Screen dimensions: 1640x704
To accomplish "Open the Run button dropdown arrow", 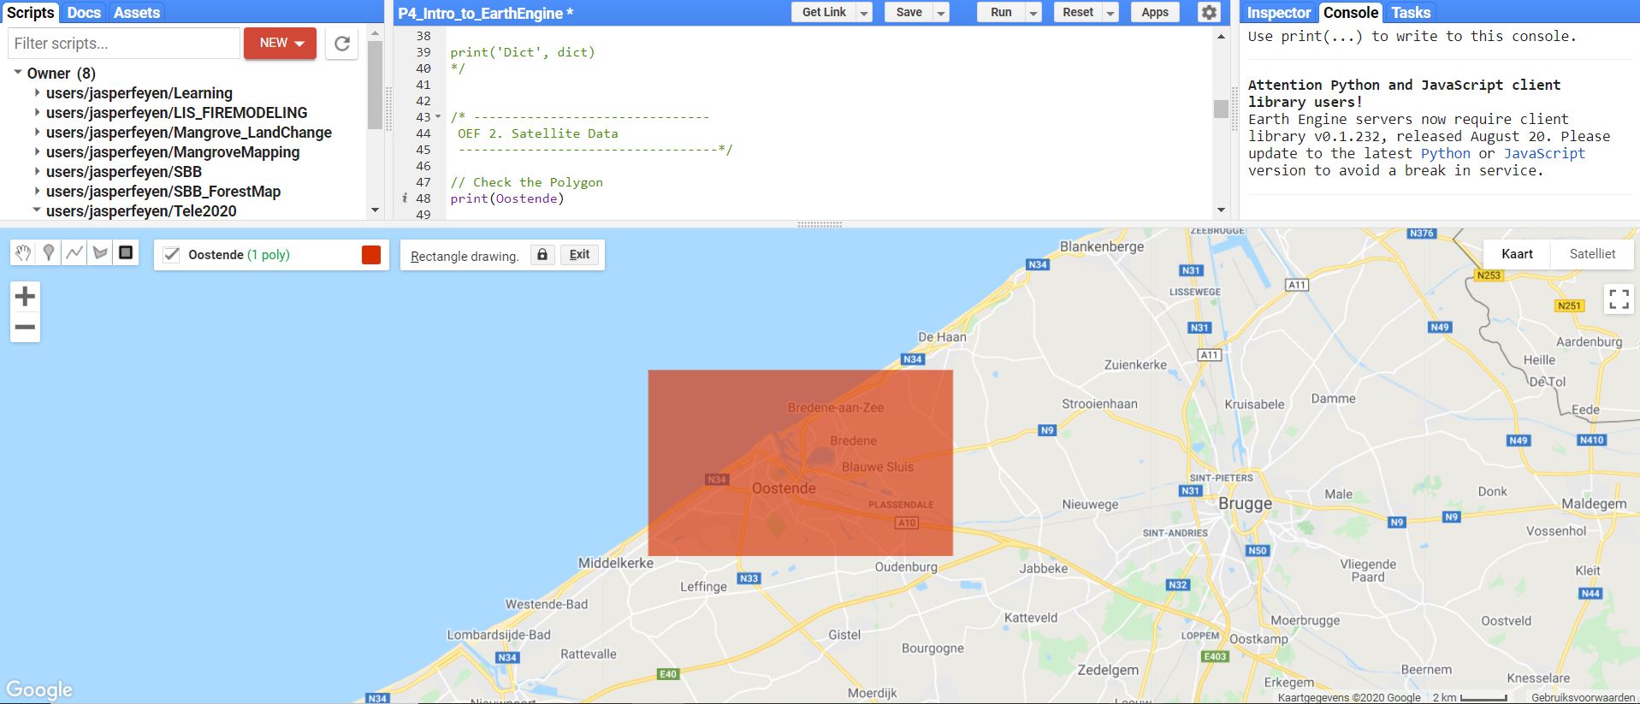I will tap(1033, 13).
